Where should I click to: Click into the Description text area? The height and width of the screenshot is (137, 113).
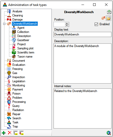82,63
